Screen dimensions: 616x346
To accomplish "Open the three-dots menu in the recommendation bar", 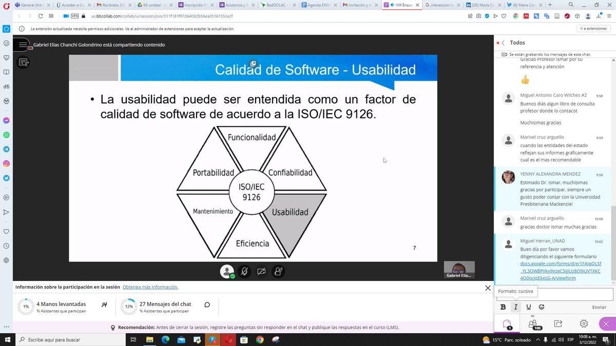I will point(6,327).
